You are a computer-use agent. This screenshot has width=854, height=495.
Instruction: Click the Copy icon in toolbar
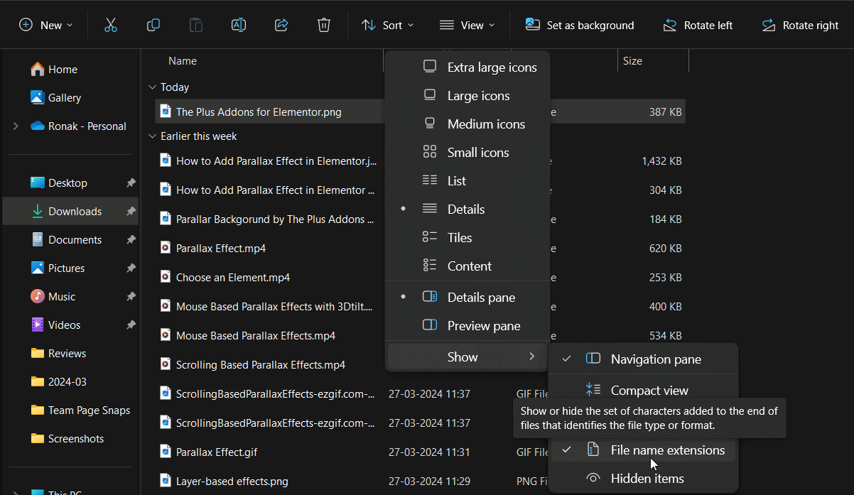pos(153,25)
